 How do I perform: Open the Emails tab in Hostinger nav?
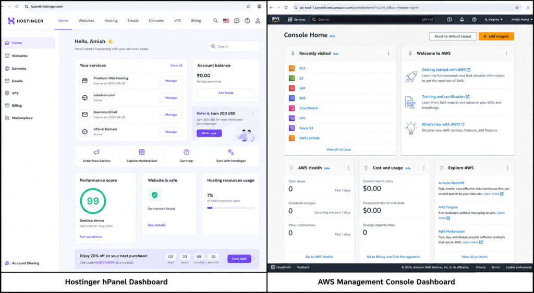(133, 21)
